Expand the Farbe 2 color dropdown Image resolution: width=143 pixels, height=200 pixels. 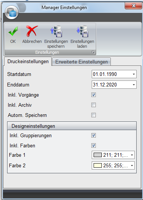[x=132, y=165]
